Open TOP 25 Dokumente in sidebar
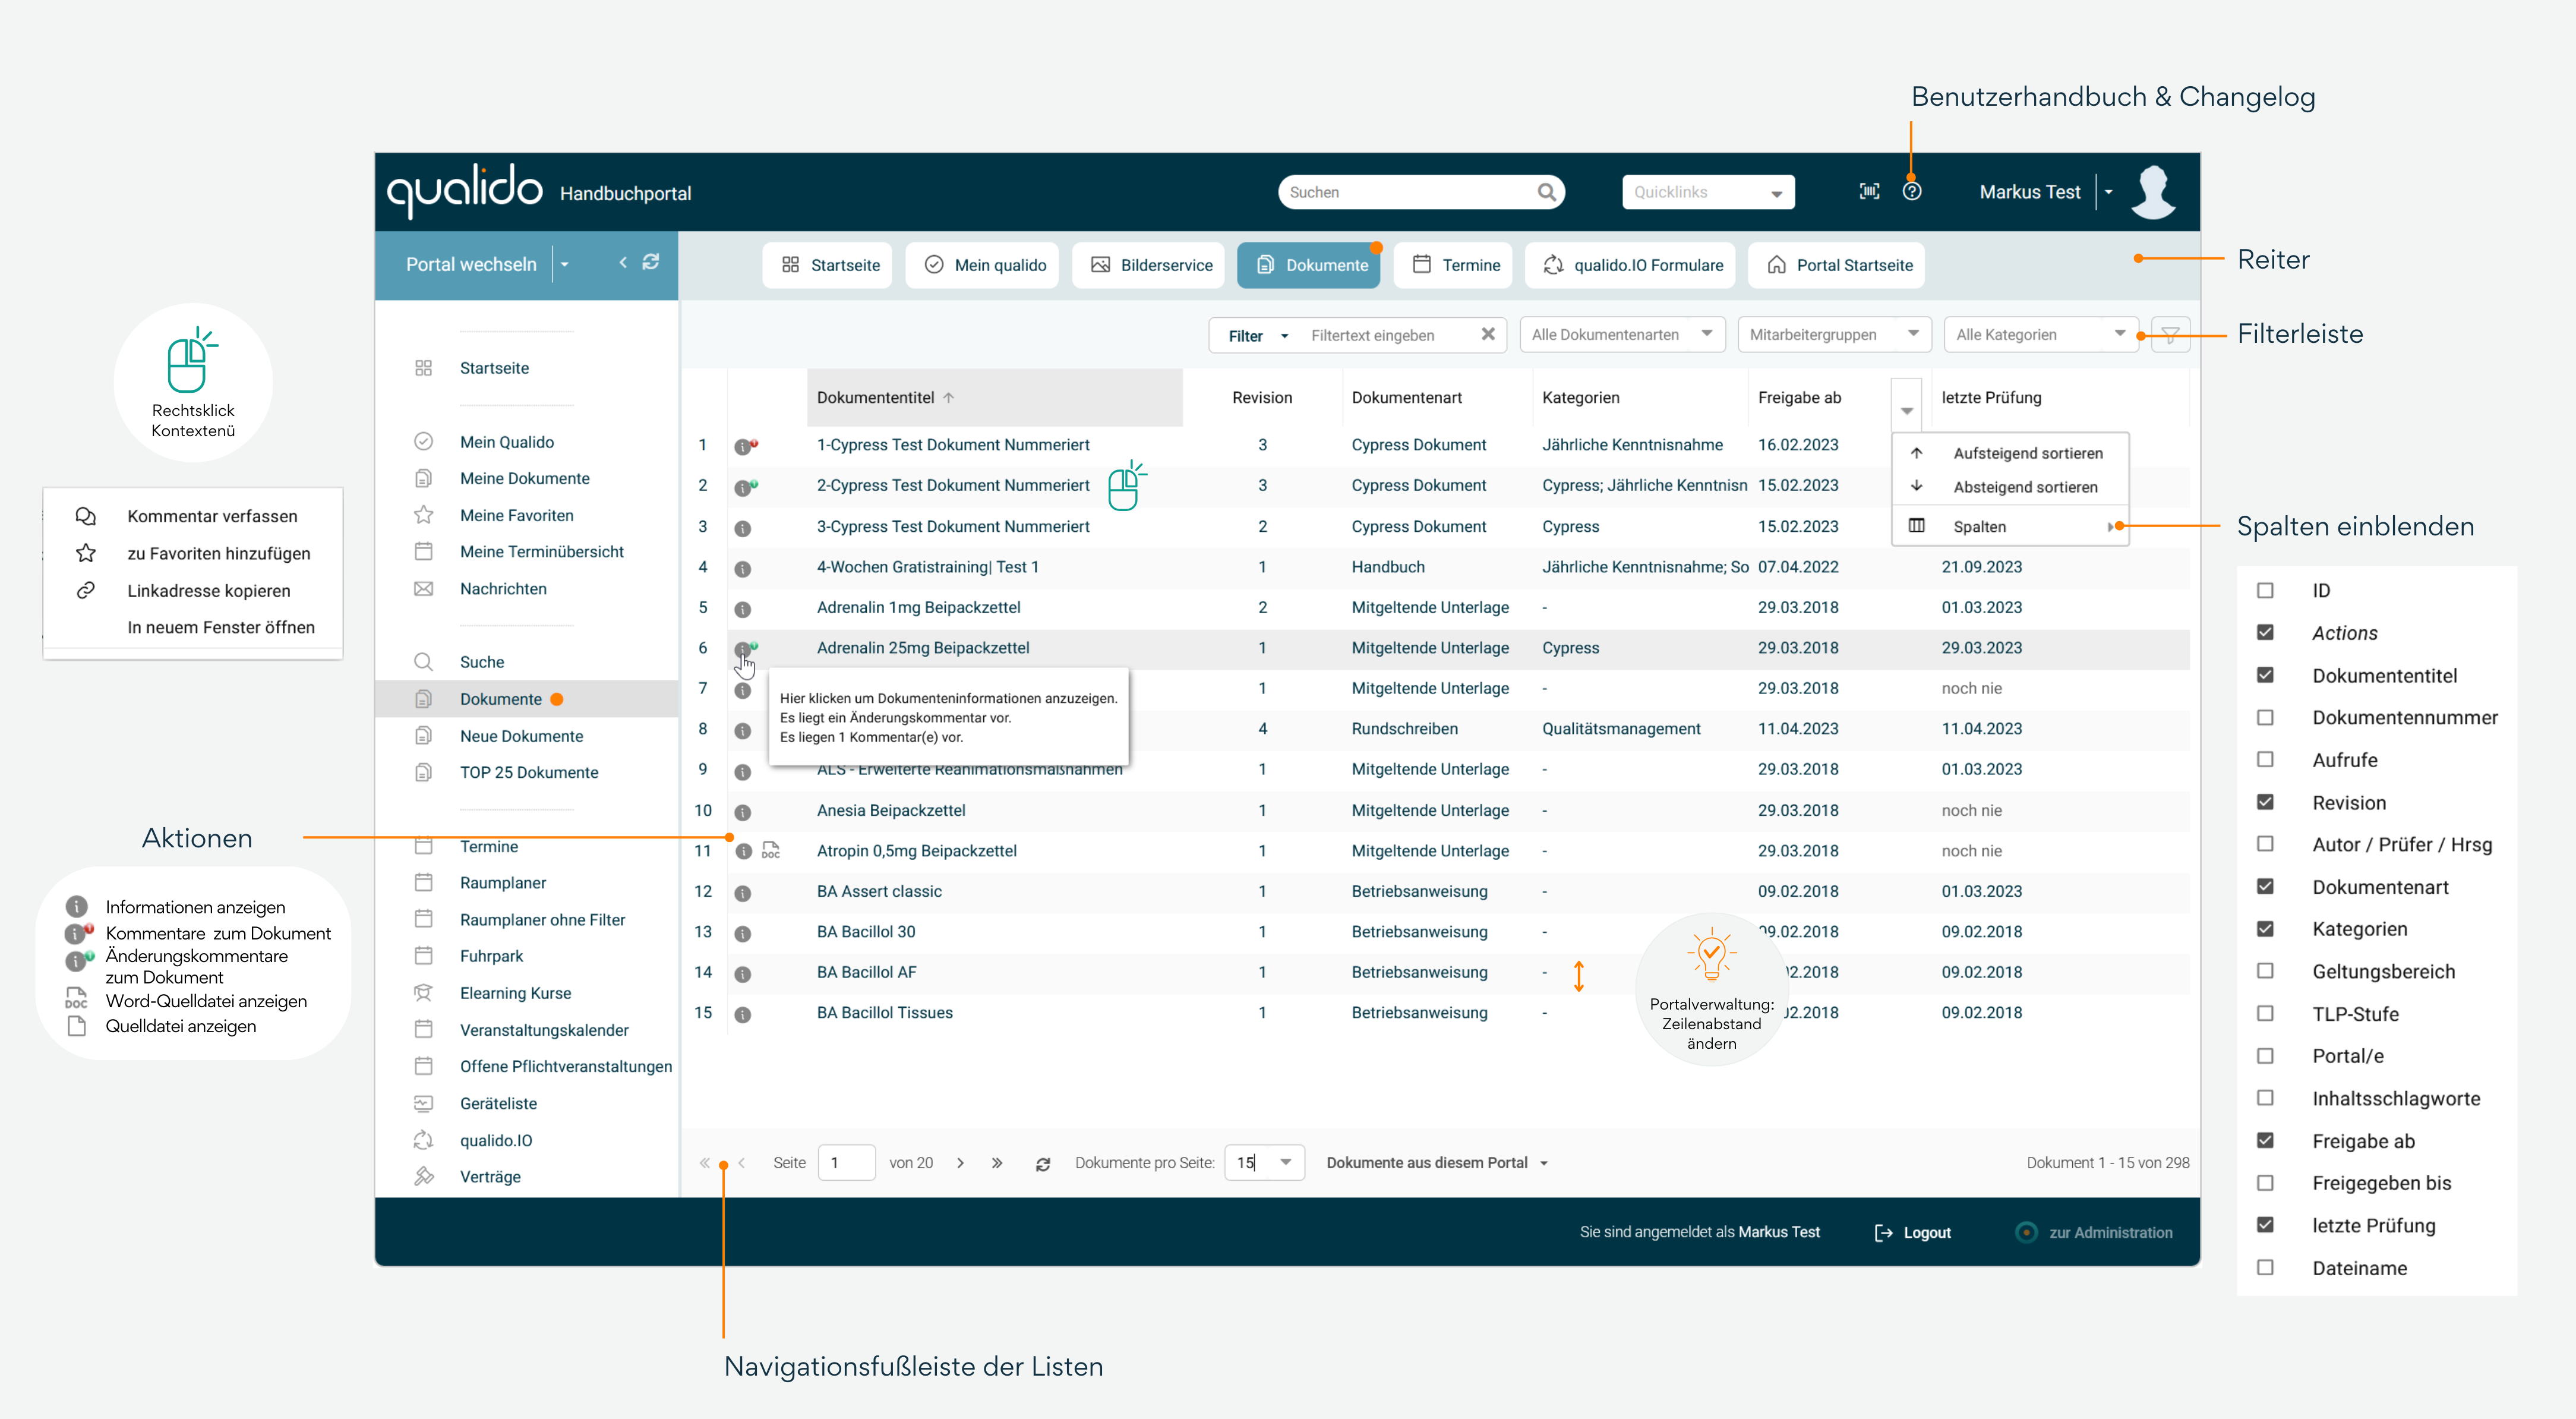Viewport: 2576px width, 1419px height. [529, 772]
